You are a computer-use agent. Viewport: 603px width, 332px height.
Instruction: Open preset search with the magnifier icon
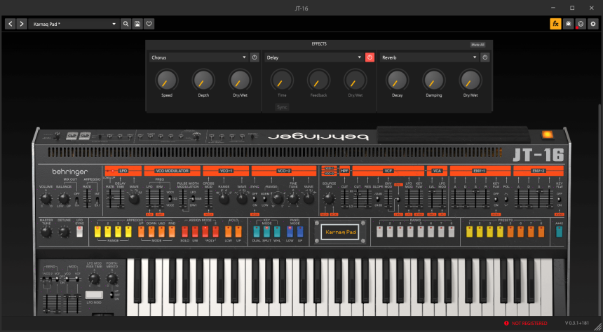click(x=126, y=24)
